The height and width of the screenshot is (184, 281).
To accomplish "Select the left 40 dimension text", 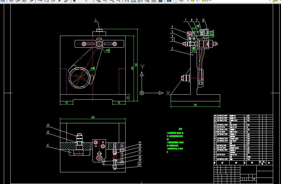I will click(x=66, y=103).
